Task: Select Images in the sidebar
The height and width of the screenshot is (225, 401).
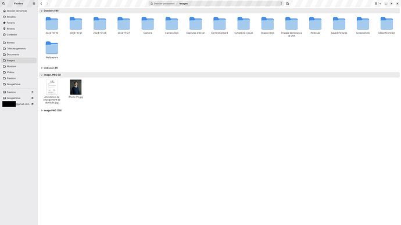Action: point(19,60)
